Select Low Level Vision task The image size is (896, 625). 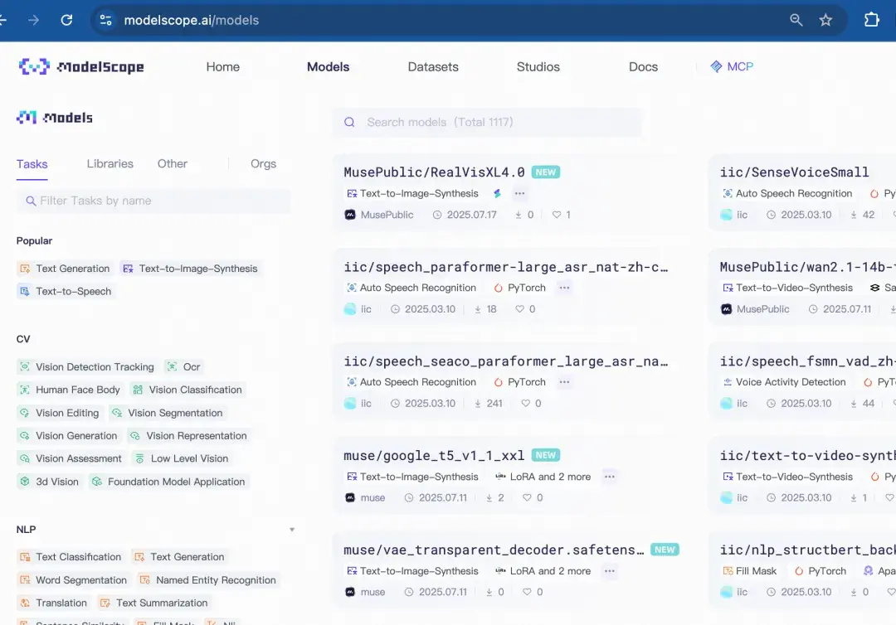click(182, 458)
